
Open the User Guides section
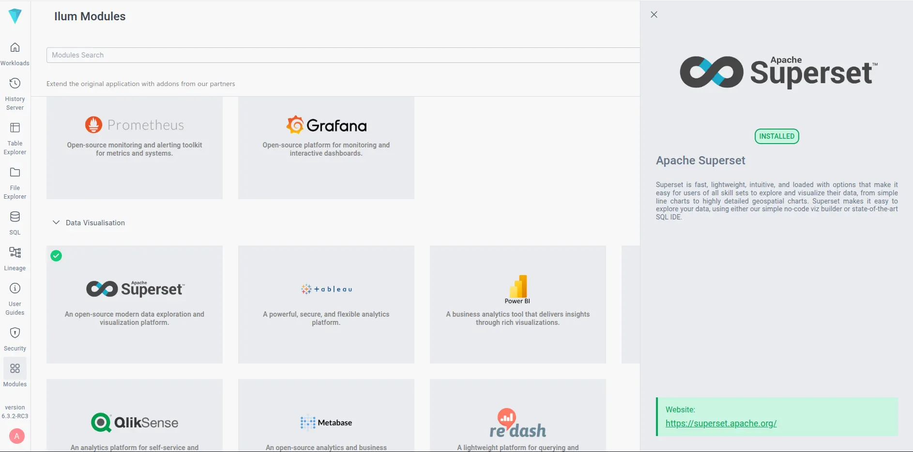click(x=15, y=289)
